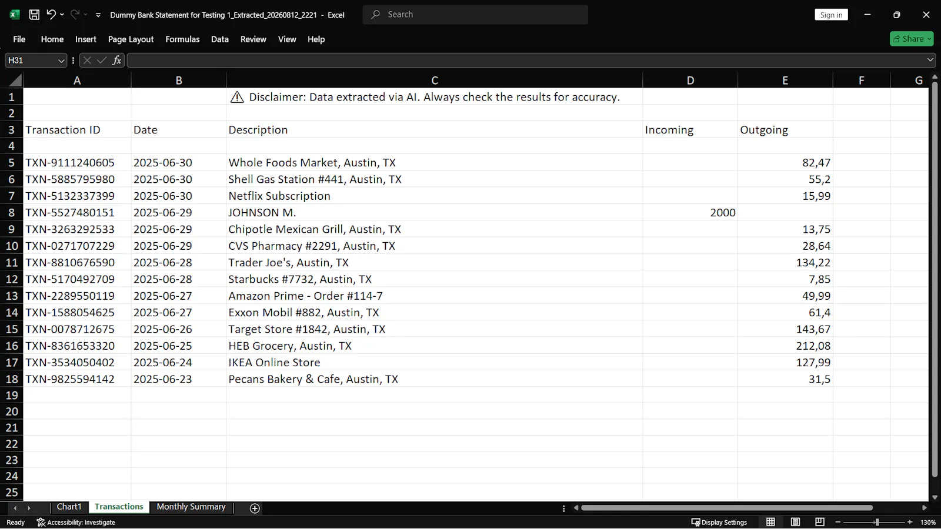Screen dimensions: 941x529
Task: Click inside the formula bar
Action: tap(526, 60)
